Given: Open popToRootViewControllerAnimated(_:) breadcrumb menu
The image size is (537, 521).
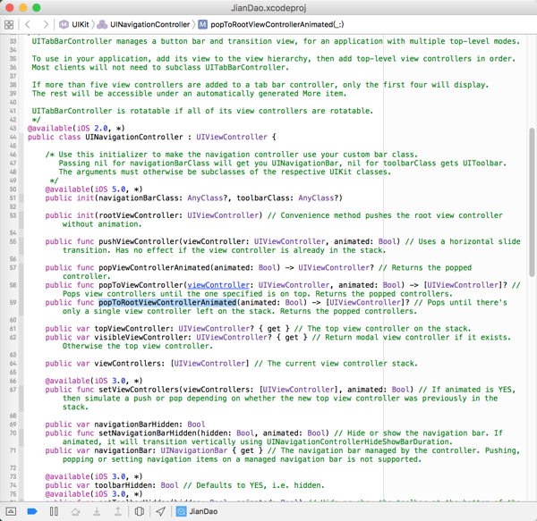Looking at the screenshot, I should point(277,25).
